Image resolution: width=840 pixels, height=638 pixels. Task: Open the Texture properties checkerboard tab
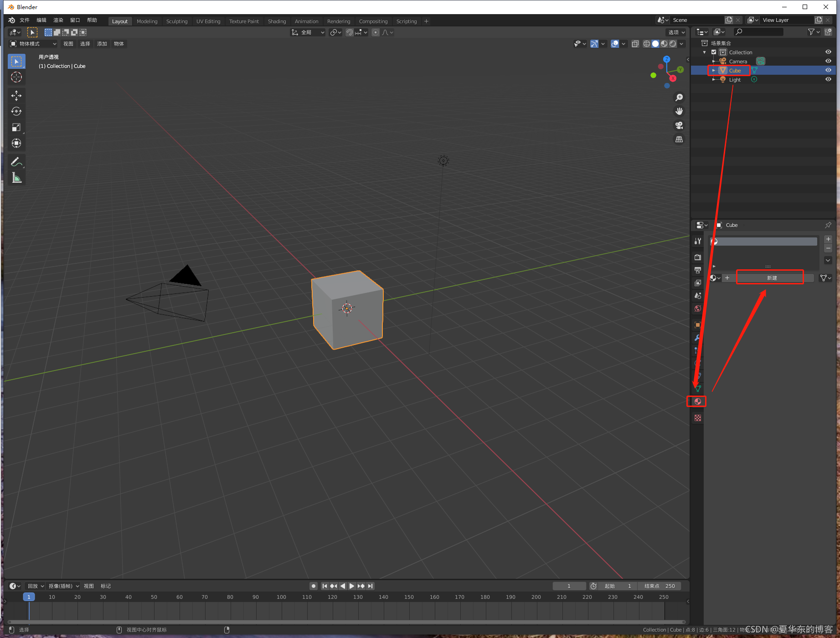coord(697,418)
